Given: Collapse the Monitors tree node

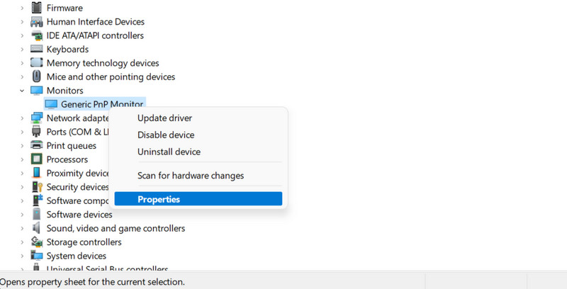Looking at the screenshot, I should (23, 91).
